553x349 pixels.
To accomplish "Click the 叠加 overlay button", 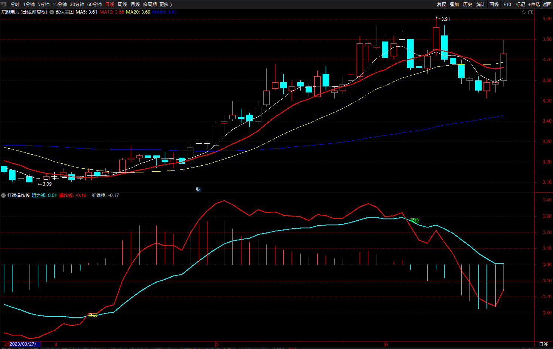I will pyautogui.click(x=454, y=5).
